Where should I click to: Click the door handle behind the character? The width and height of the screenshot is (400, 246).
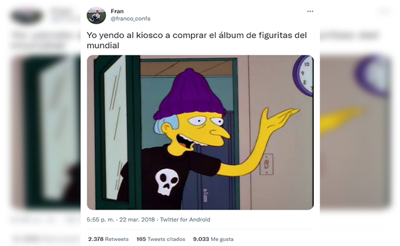206,196
